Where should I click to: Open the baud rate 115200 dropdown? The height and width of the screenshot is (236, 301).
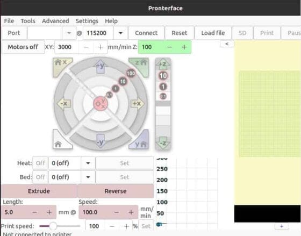click(120, 33)
